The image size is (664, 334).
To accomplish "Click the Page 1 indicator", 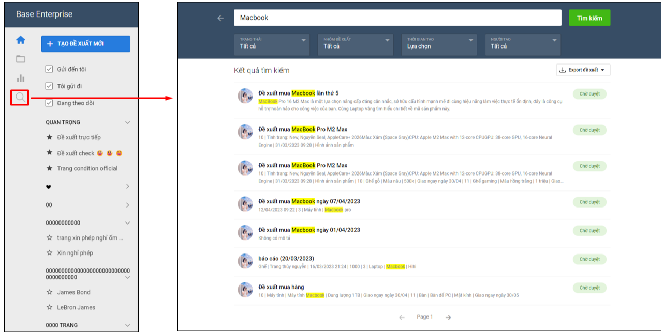I will 425,317.
